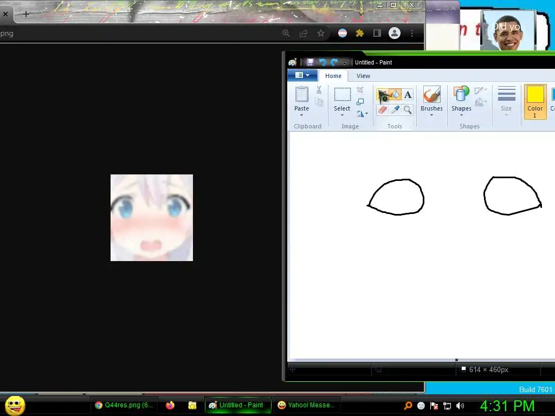The height and width of the screenshot is (416, 555).
Task: Select the Magnifier tool
Action: (408, 110)
